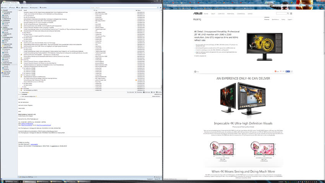
Task: Select the Gallery tab for PB287Q
Action: click(283, 19)
